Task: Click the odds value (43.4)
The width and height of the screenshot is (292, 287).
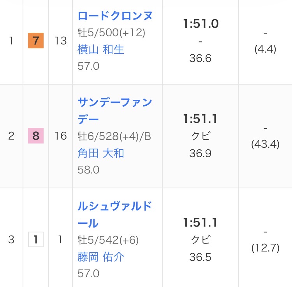Action: pos(265,144)
